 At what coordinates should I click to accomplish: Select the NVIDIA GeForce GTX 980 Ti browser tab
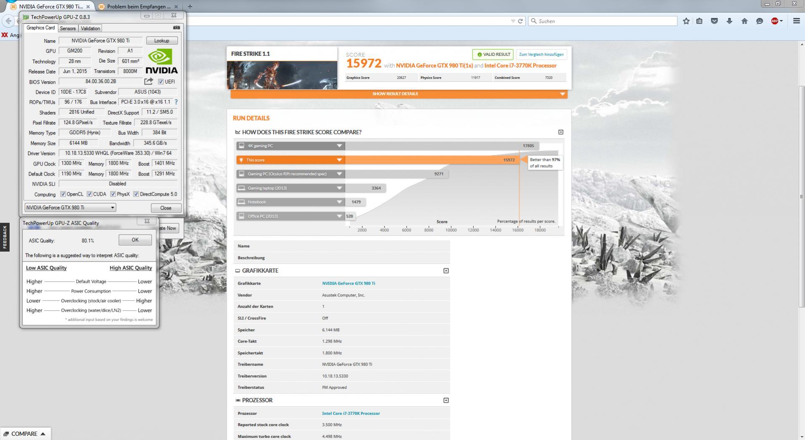pos(50,7)
